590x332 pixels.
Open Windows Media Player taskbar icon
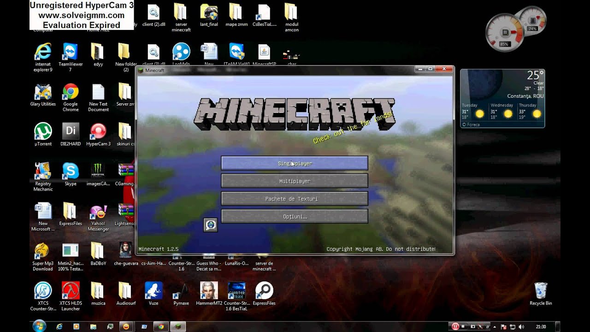(76, 326)
